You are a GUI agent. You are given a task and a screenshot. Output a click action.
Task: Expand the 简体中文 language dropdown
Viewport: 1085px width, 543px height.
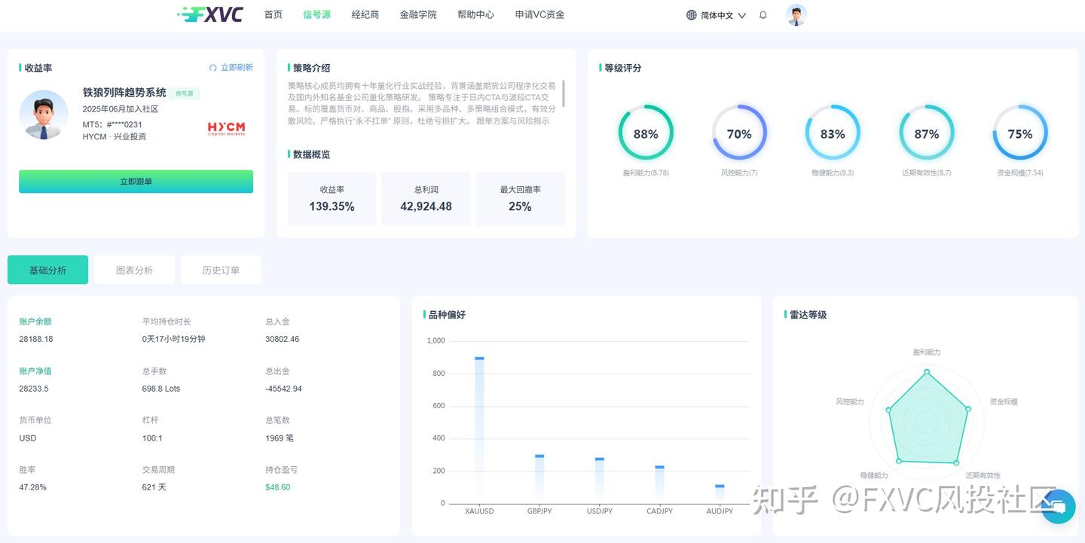coord(723,15)
